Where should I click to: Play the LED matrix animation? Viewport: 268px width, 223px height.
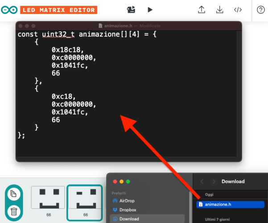(x=150, y=9)
